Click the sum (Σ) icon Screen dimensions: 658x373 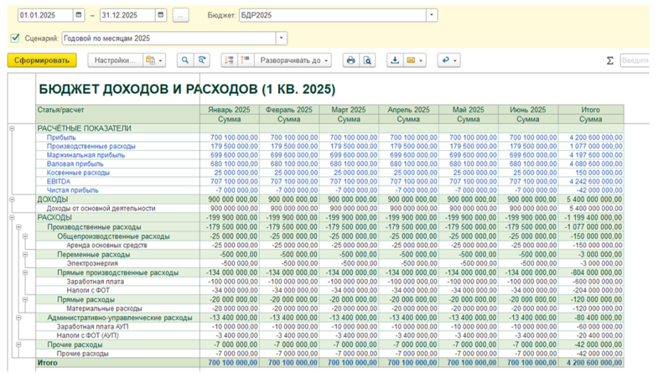(x=610, y=61)
